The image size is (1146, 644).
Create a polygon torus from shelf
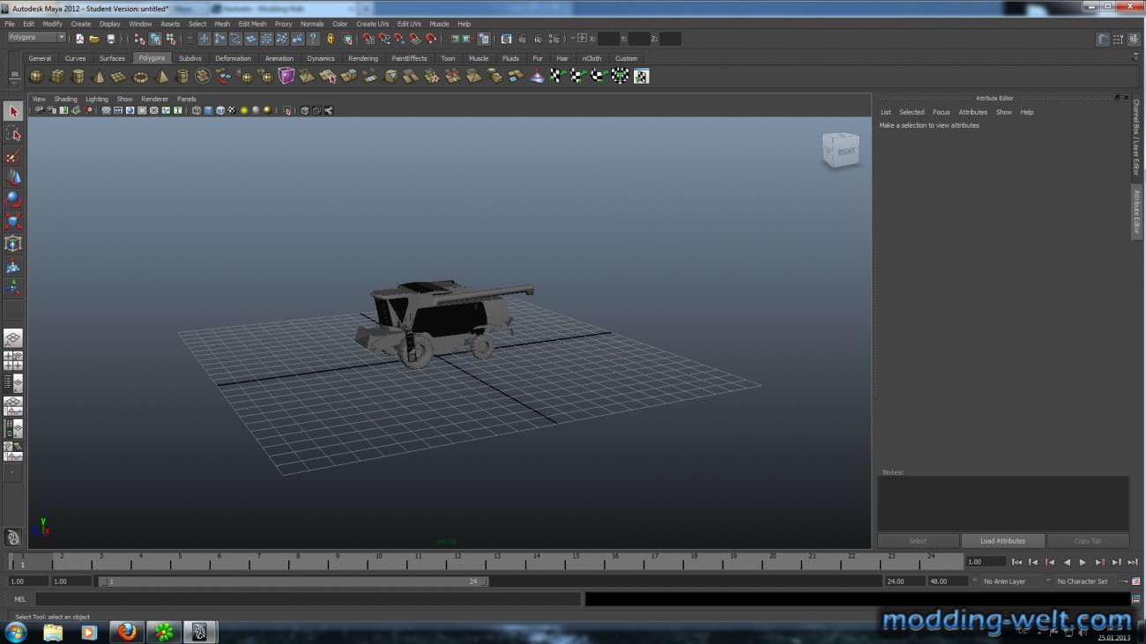[x=140, y=77]
